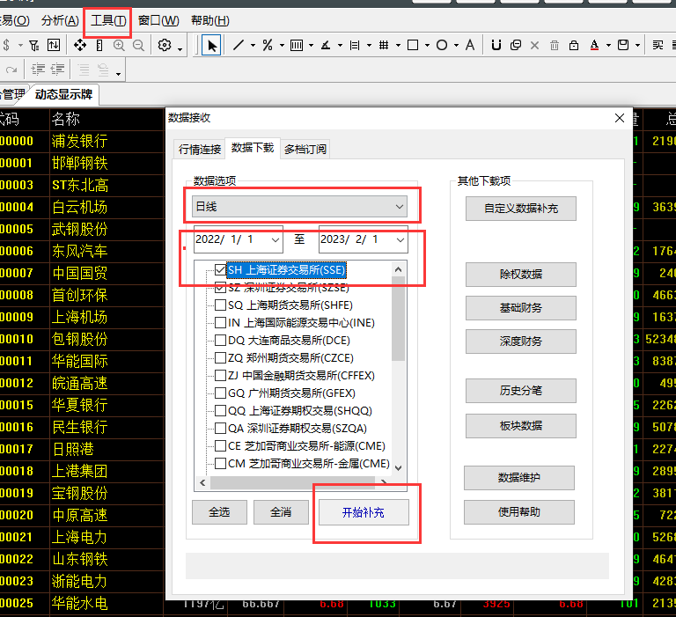The width and height of the screenshot is (676, 617).
Task: Select the angle line tool
Action: pos(326,45)
